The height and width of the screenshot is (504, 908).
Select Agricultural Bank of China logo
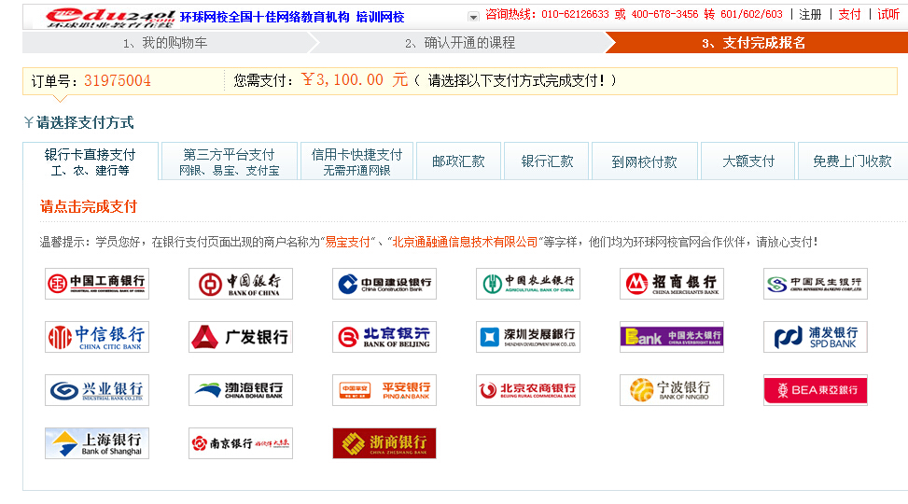point(527,284)
